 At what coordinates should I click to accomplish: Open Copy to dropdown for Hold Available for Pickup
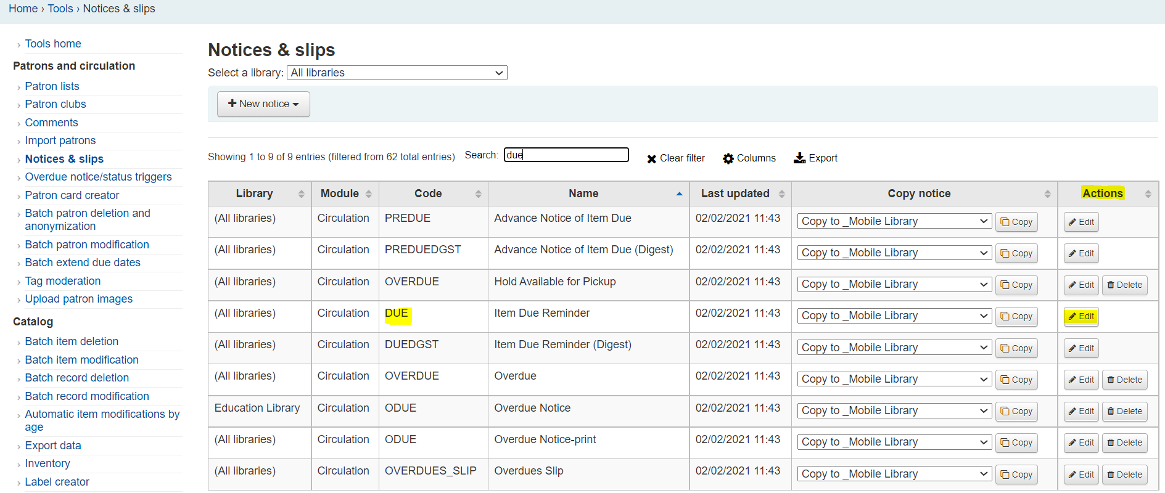894,284
